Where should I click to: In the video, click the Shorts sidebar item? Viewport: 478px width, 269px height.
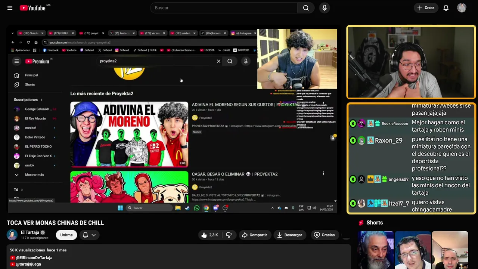(30, 84)
